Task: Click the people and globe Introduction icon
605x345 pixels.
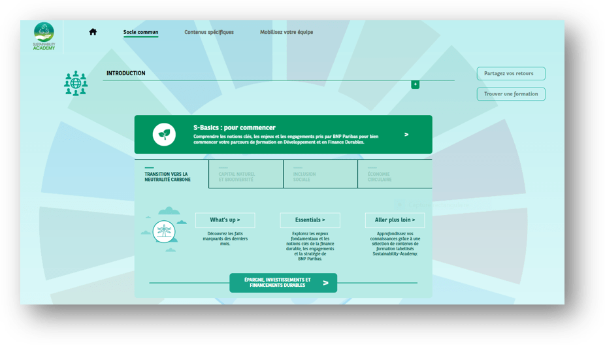Action: coord(76,83)
